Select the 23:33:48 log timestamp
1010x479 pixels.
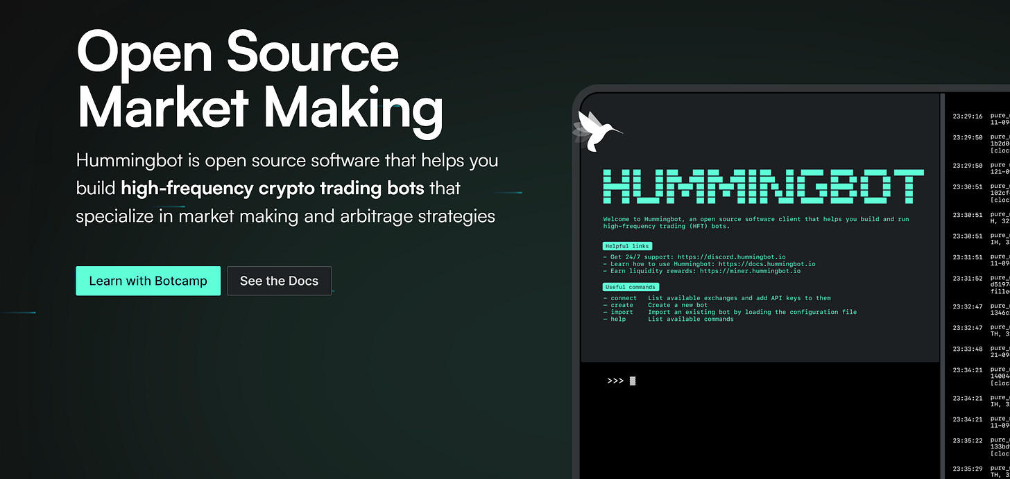(x=967, y=349)
